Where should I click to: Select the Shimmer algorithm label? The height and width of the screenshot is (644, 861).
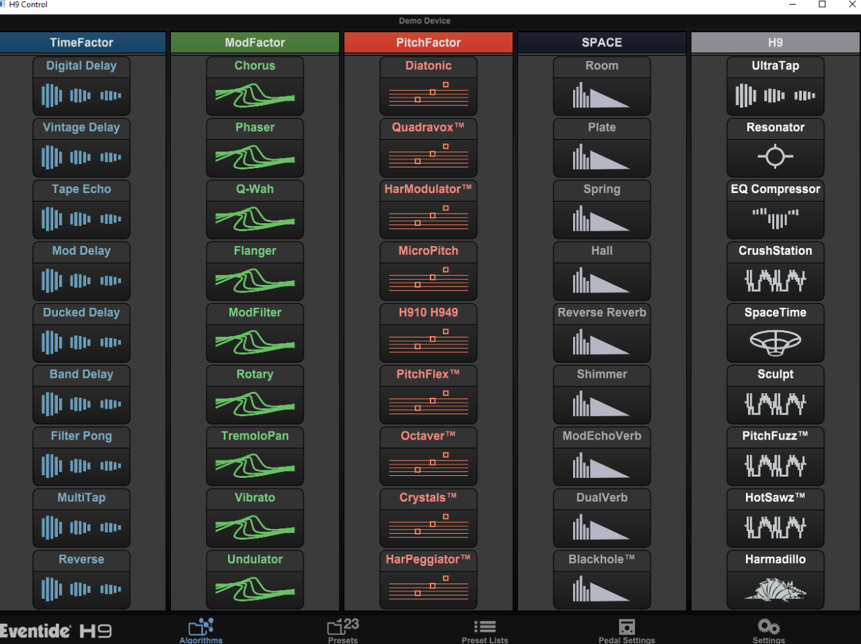[x=601, y=374]
